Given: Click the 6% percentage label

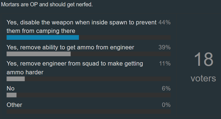Looking at the screenshot, I should click(x=166, y=89).
